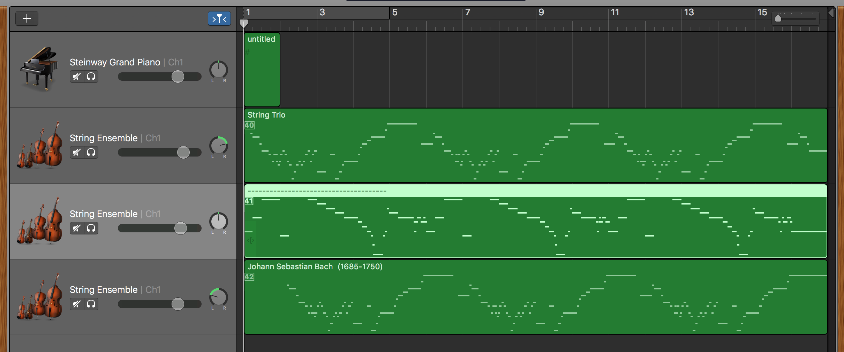This screenshot has height=352, width=844.
Task: Click the pan knob on the Johann Sebastian Bach track
Action: (219, 297)
